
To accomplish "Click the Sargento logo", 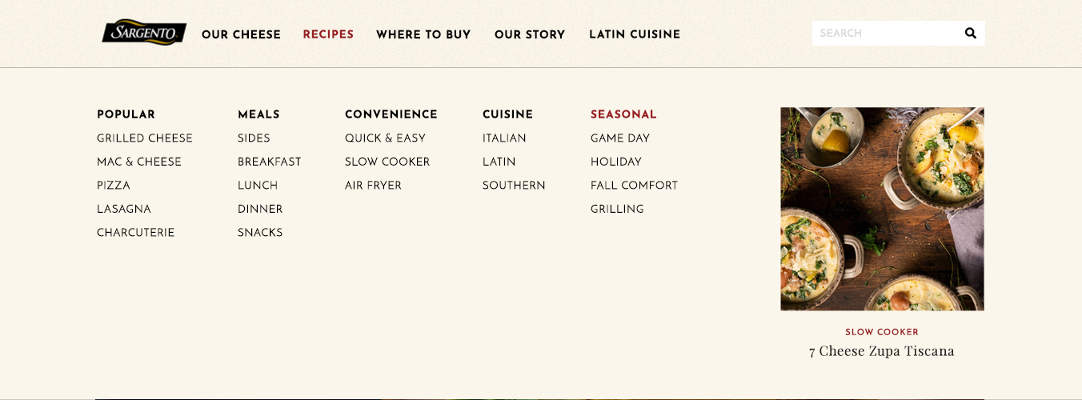I will click(x=144, y=33).
